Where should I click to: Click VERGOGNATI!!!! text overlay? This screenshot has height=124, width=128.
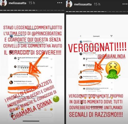tap(97, 47)
